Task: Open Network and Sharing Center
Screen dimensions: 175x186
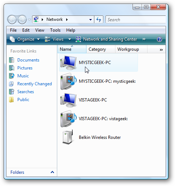Action: coord(106,39)
